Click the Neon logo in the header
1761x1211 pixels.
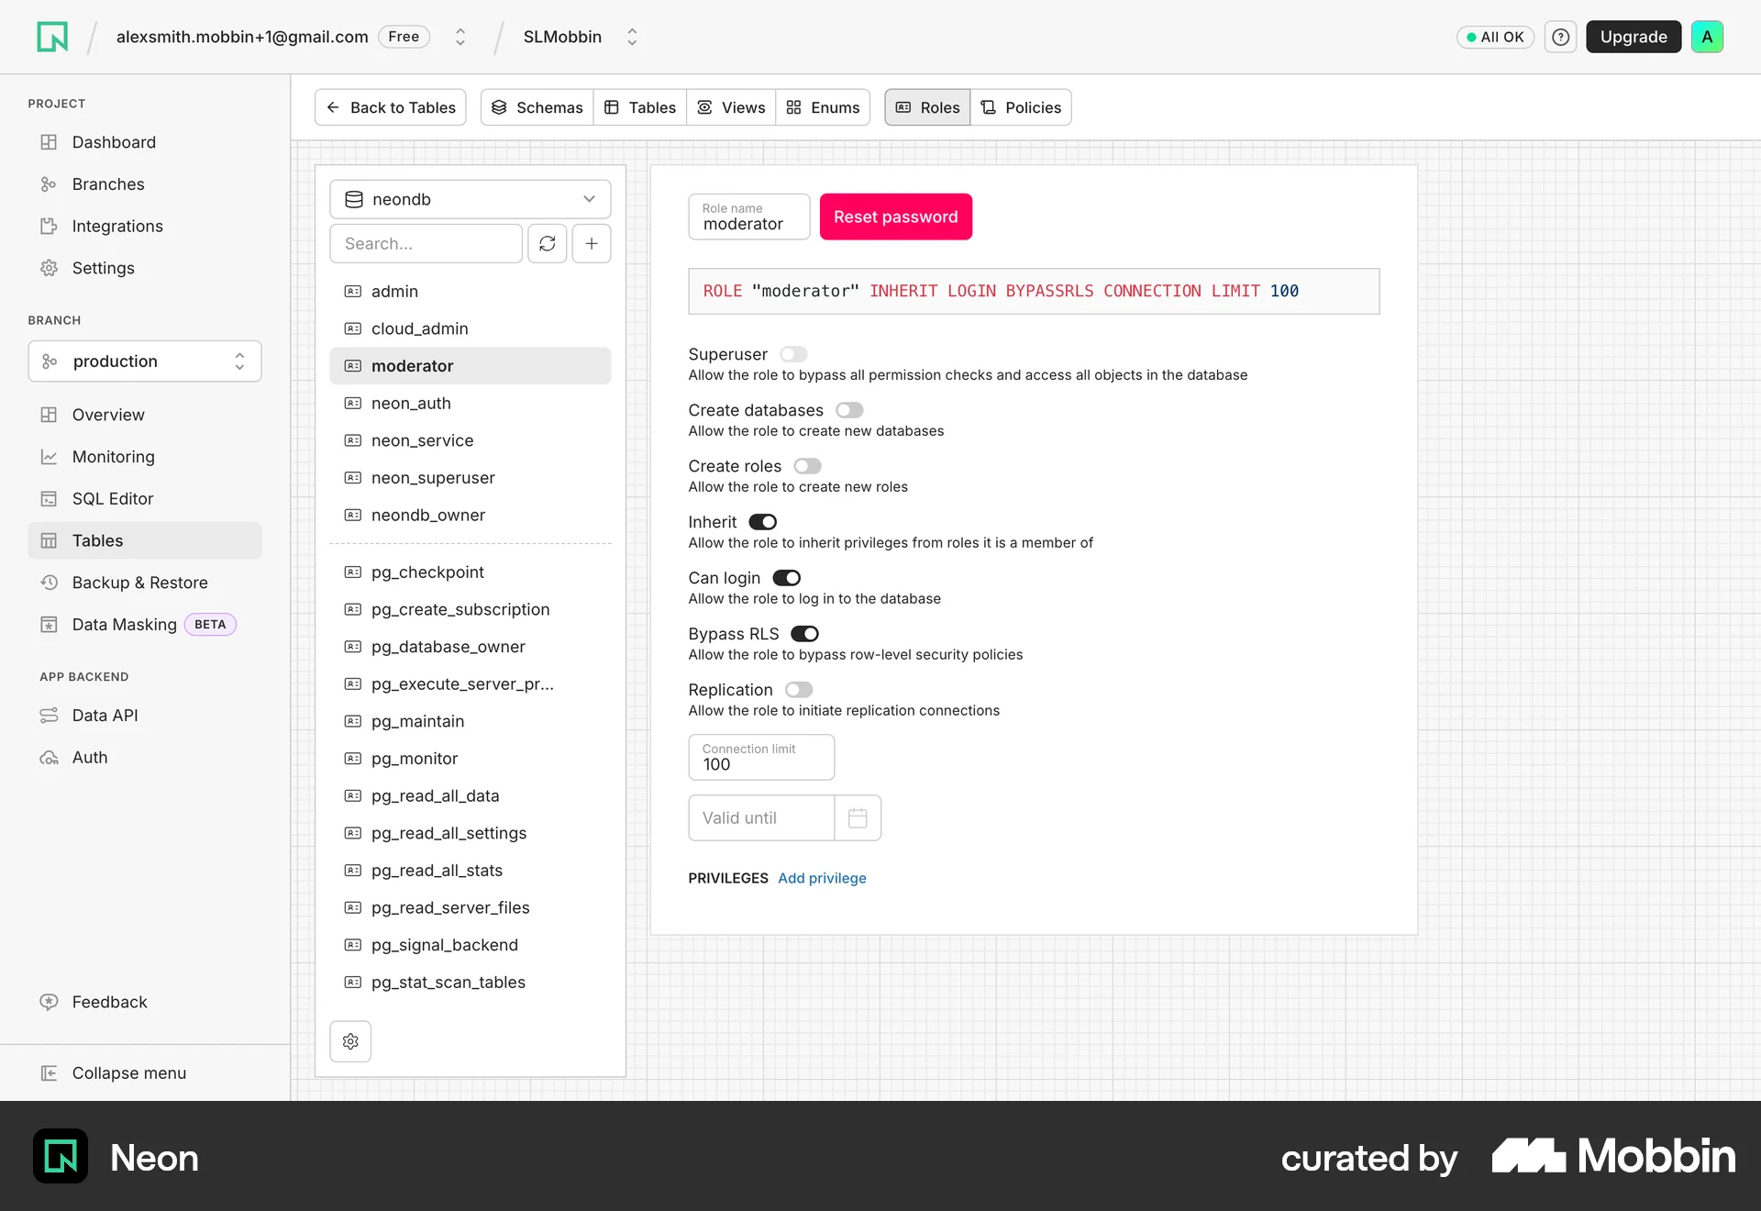point(52,37)
